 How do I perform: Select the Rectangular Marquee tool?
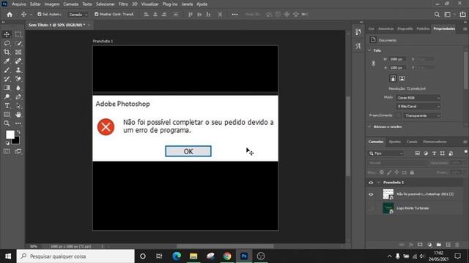(18, 34)
